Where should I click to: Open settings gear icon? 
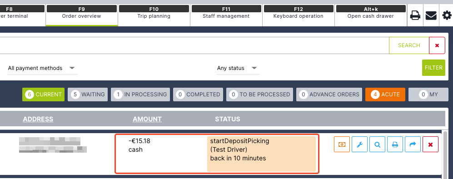pos(447,15)
